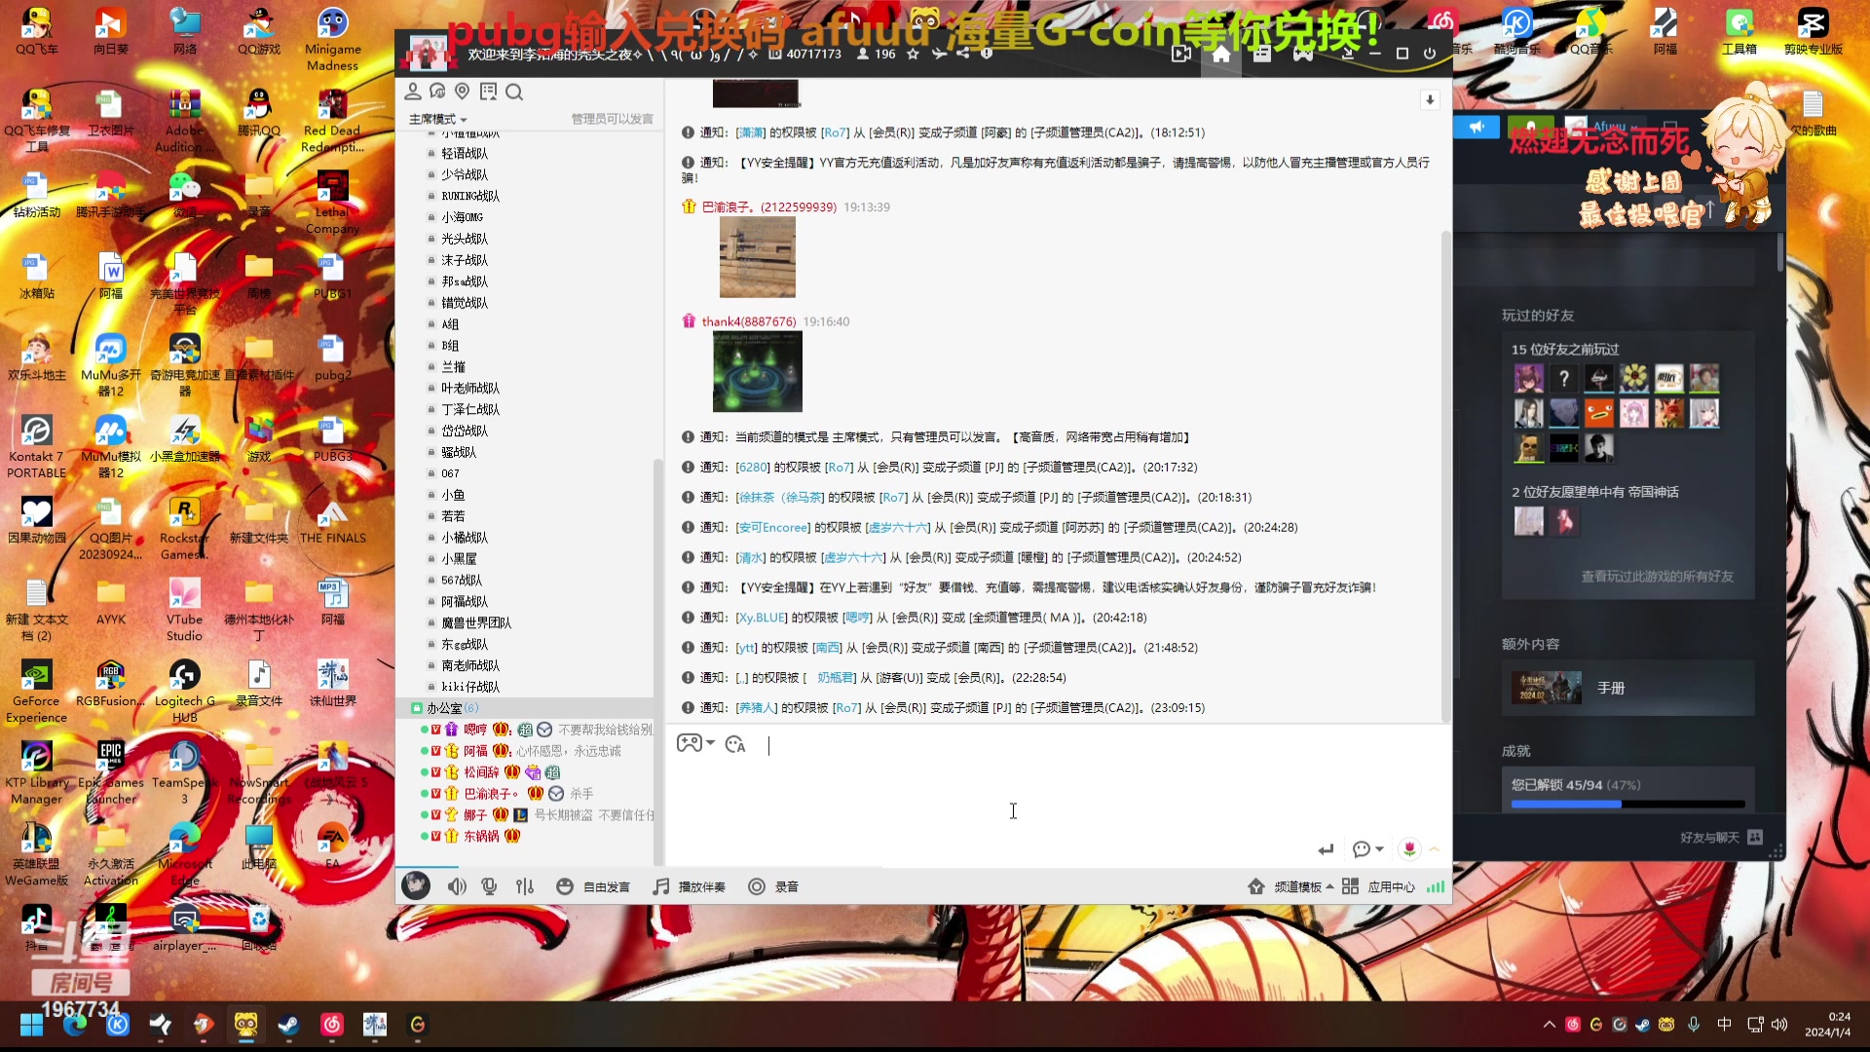Open the 中 IME indicator in tray
Screen dimensions: 1870x1052
(x=1724, y=1025)
